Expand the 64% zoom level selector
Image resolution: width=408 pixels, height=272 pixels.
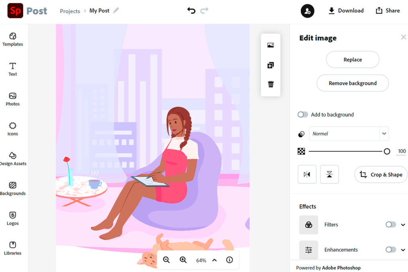(x=214, y=260)
